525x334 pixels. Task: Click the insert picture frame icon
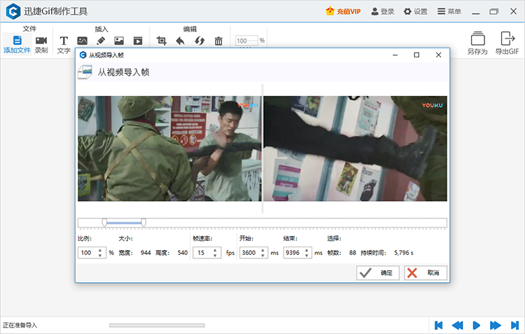pyautogui.click(x=119, y=41)
